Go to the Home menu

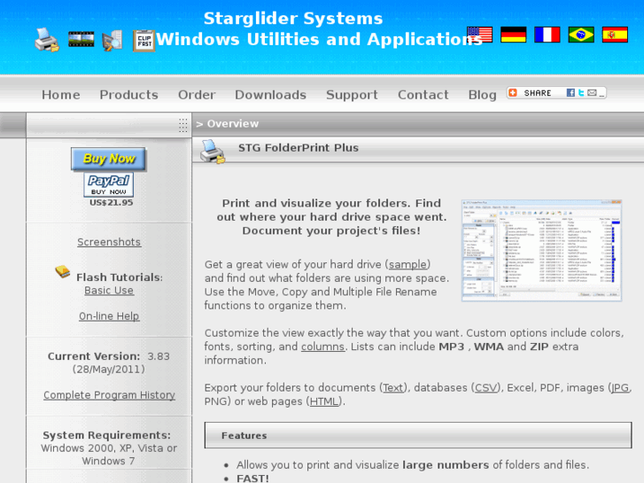61,95
